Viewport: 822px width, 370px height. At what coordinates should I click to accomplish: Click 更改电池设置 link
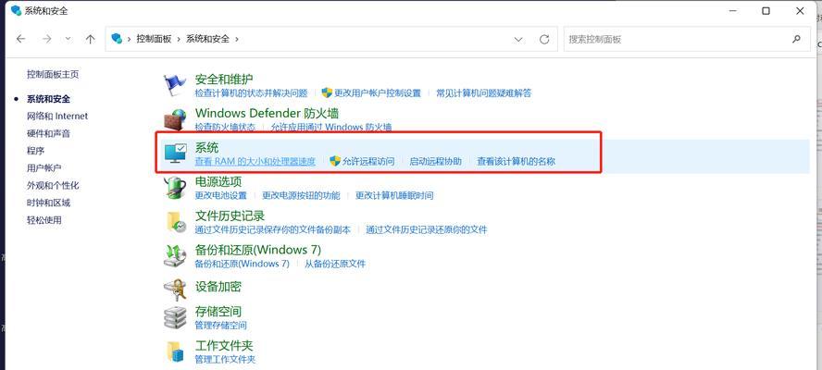click(x=220, y=195)
